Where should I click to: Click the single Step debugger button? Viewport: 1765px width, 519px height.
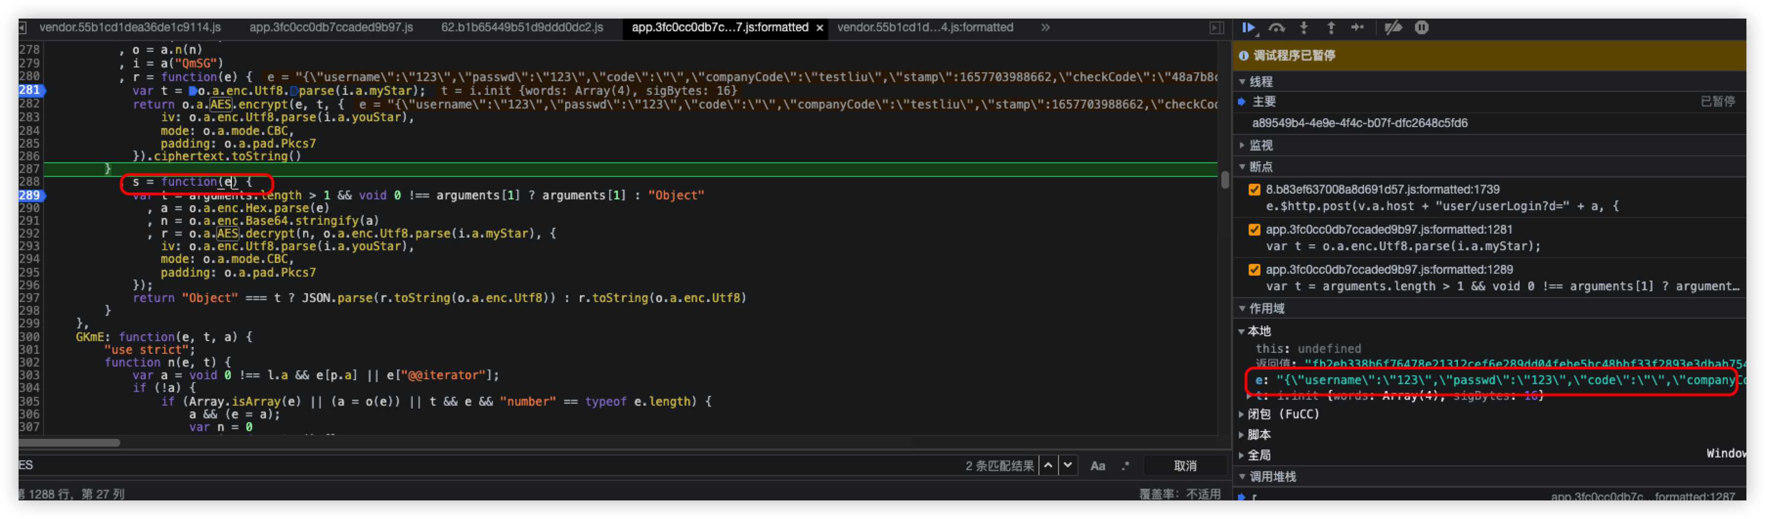point(1357,27)
